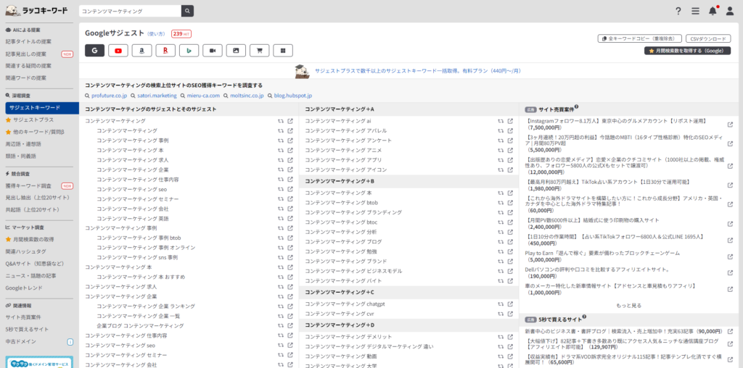Re-search icon for コンテンツマーケティング 企業 ランキング

pos(281,306)
